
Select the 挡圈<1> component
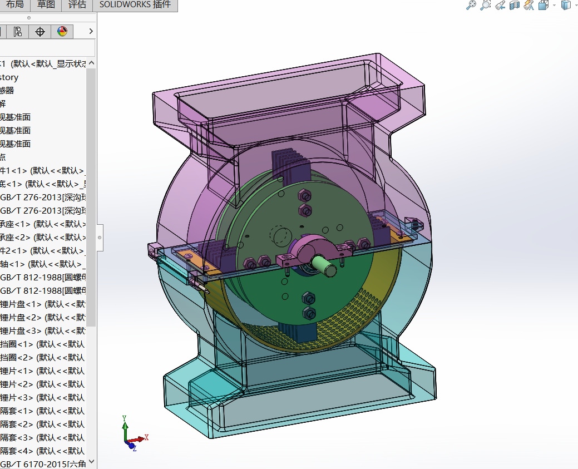(x=43, y=344)
